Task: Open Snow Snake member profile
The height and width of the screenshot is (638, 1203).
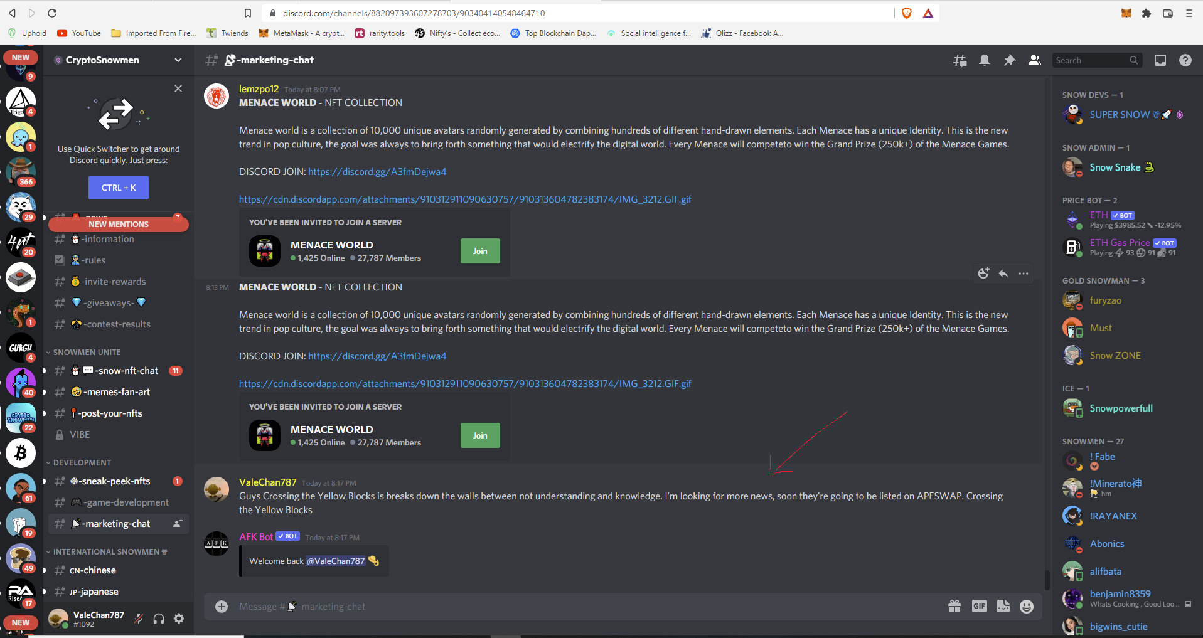Action: click(x=1126, y=167)
